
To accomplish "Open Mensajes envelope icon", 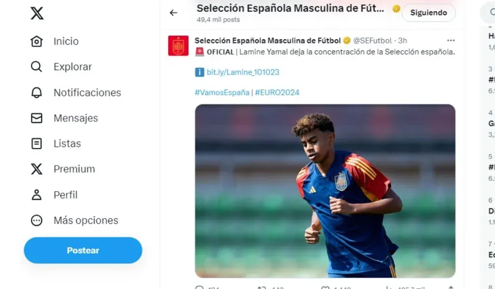I will [x=37, y=118].
